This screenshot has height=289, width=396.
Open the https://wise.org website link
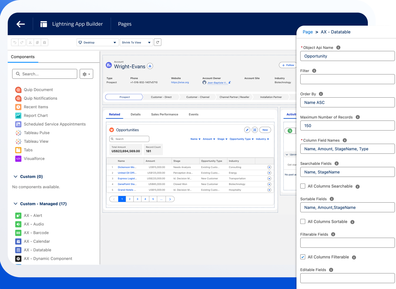[x=180, y=82]
